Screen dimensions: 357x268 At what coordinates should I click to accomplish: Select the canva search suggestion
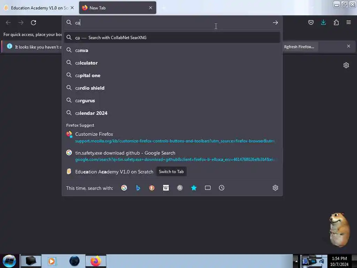pyautogui.click(x=172, y=50)
